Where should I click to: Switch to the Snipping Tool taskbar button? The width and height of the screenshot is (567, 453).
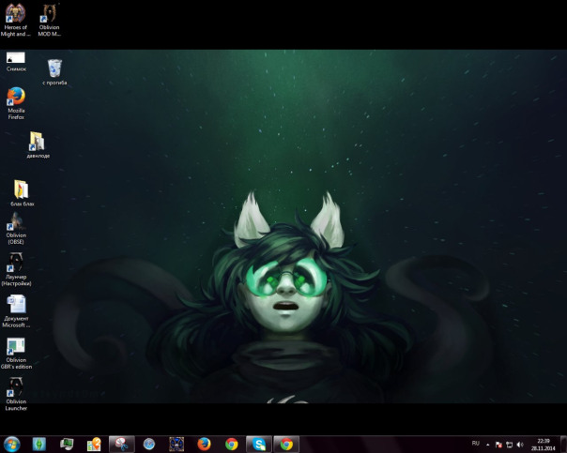(x=122, y=444)
